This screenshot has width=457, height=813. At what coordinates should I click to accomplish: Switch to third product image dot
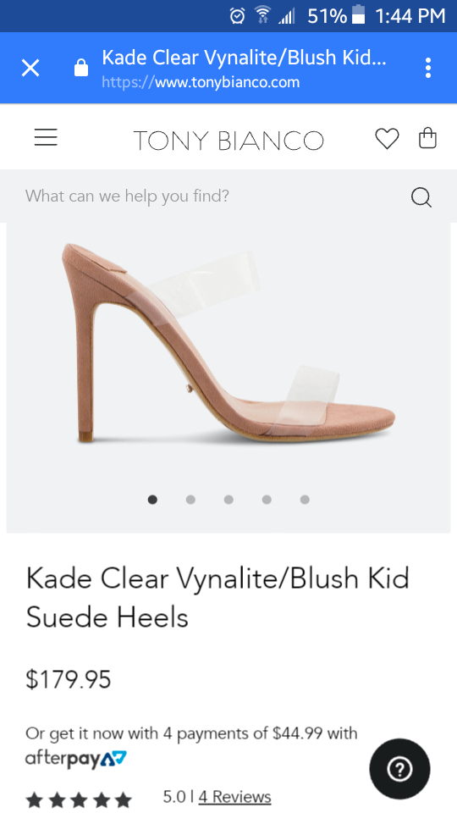click(x=228, y=500)
